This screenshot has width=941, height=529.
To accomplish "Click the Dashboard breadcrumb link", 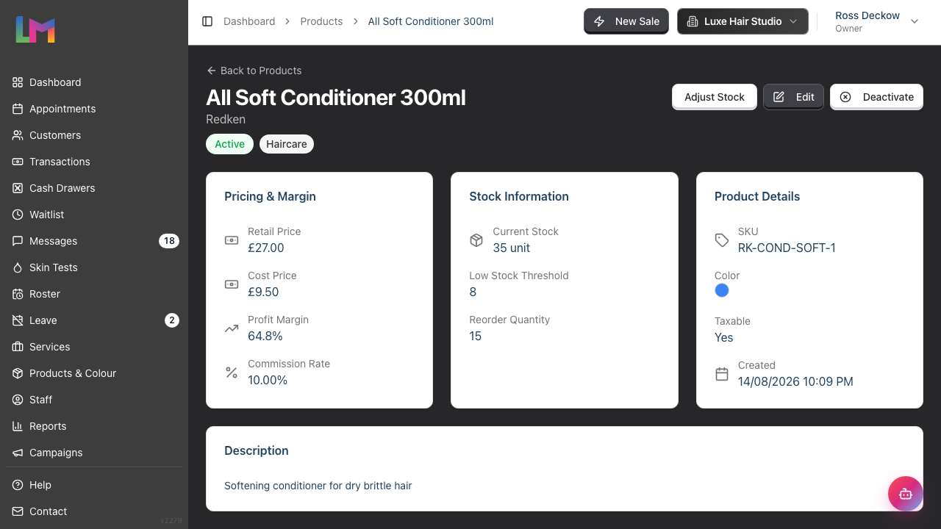I will point(249,21).
